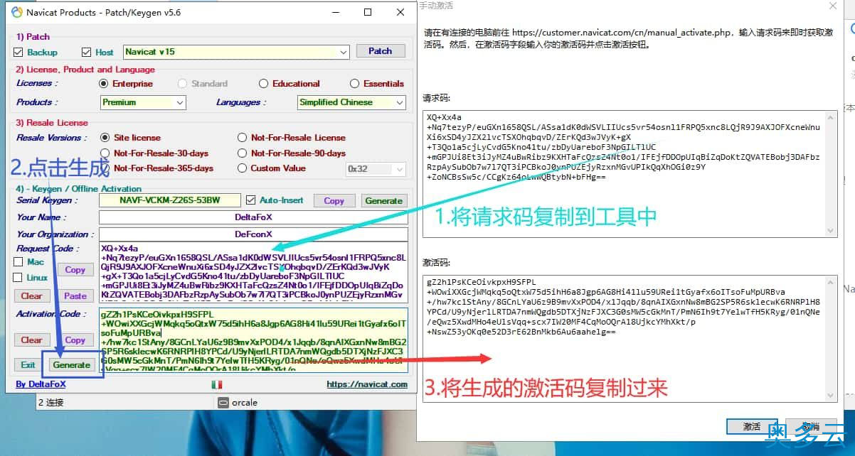Click Copy beside the Request Code box

[75, 270]
